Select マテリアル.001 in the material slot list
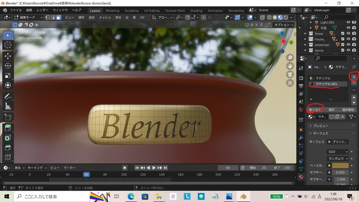Screen dimensions: 359x202 [x=328, y=84]
